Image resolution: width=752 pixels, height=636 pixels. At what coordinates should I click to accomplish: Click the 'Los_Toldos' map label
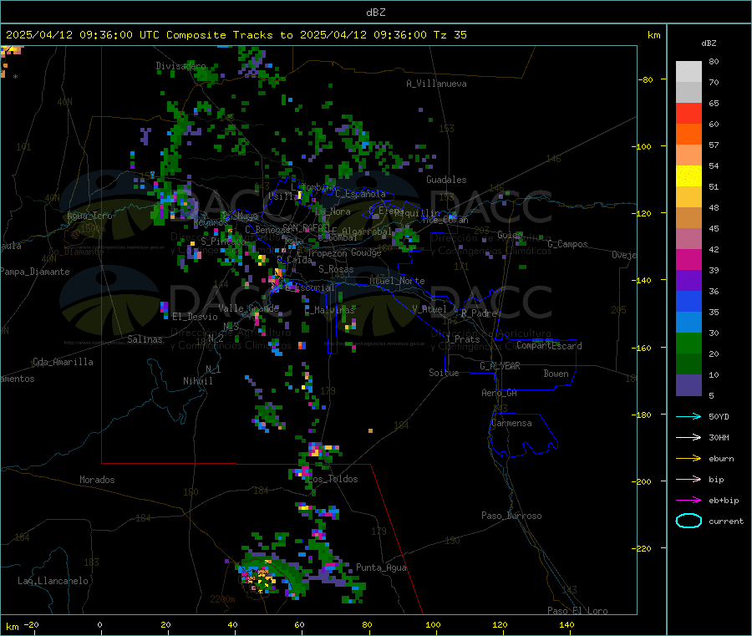(333, 479)
